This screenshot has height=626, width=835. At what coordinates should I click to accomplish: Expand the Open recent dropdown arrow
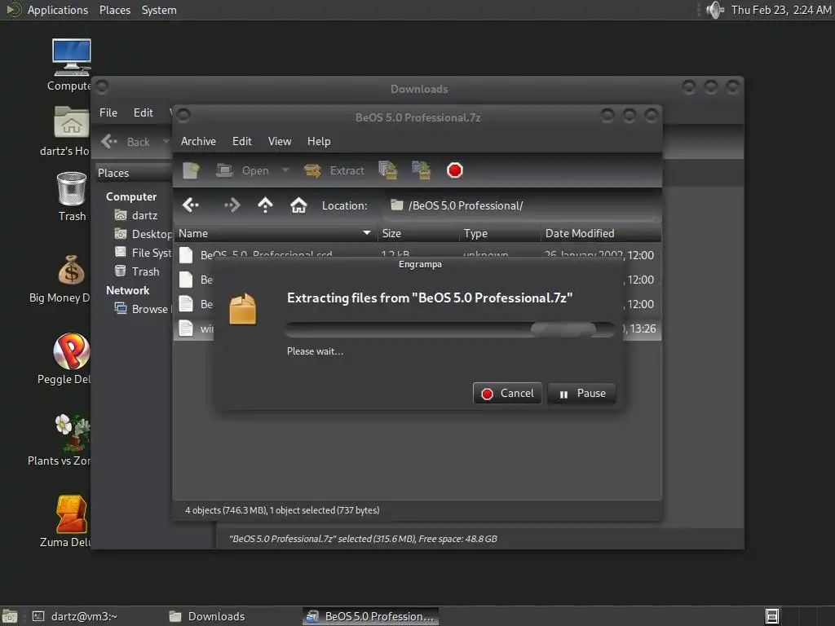[285, 170]
